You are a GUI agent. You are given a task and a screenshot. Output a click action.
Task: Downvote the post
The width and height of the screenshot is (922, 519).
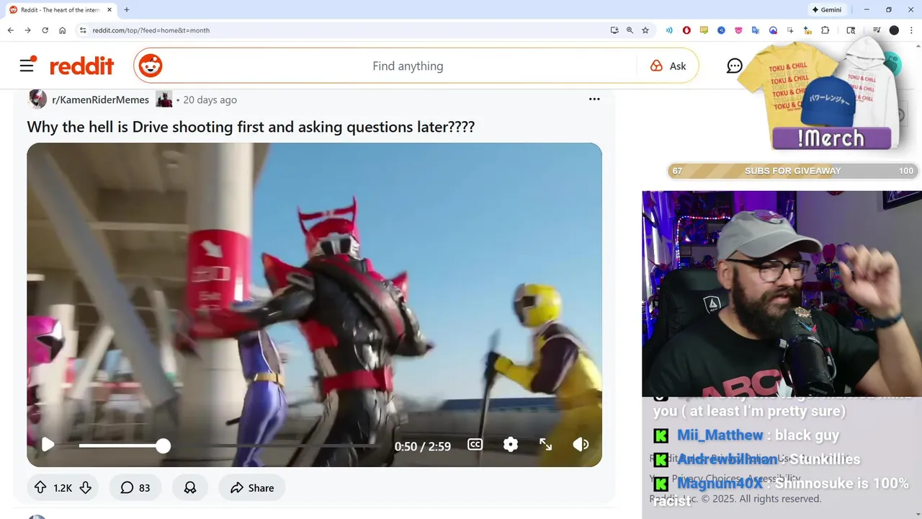click(x=86, y=488)
